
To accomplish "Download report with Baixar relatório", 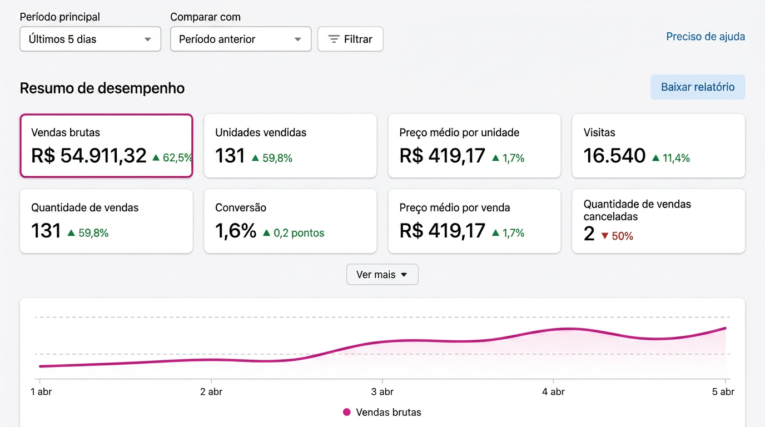I will pos(698,87).
